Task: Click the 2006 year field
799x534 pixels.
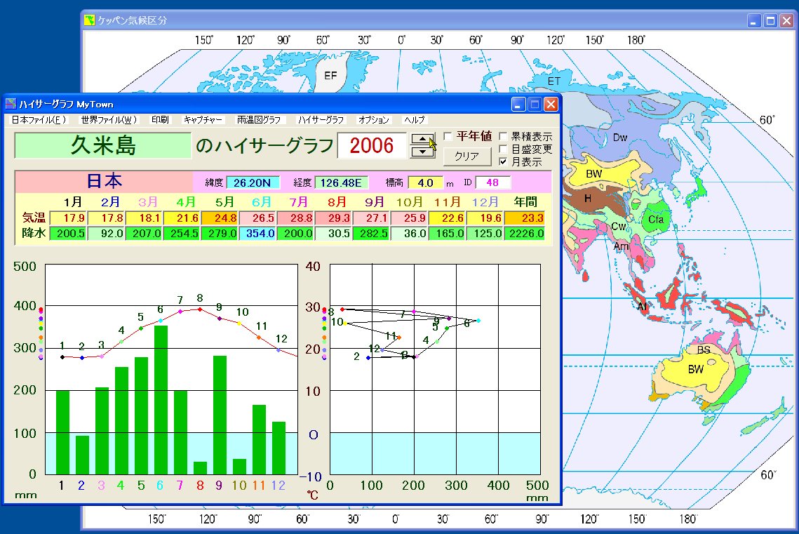Action: pyautogui.click(x=372, y=146)
